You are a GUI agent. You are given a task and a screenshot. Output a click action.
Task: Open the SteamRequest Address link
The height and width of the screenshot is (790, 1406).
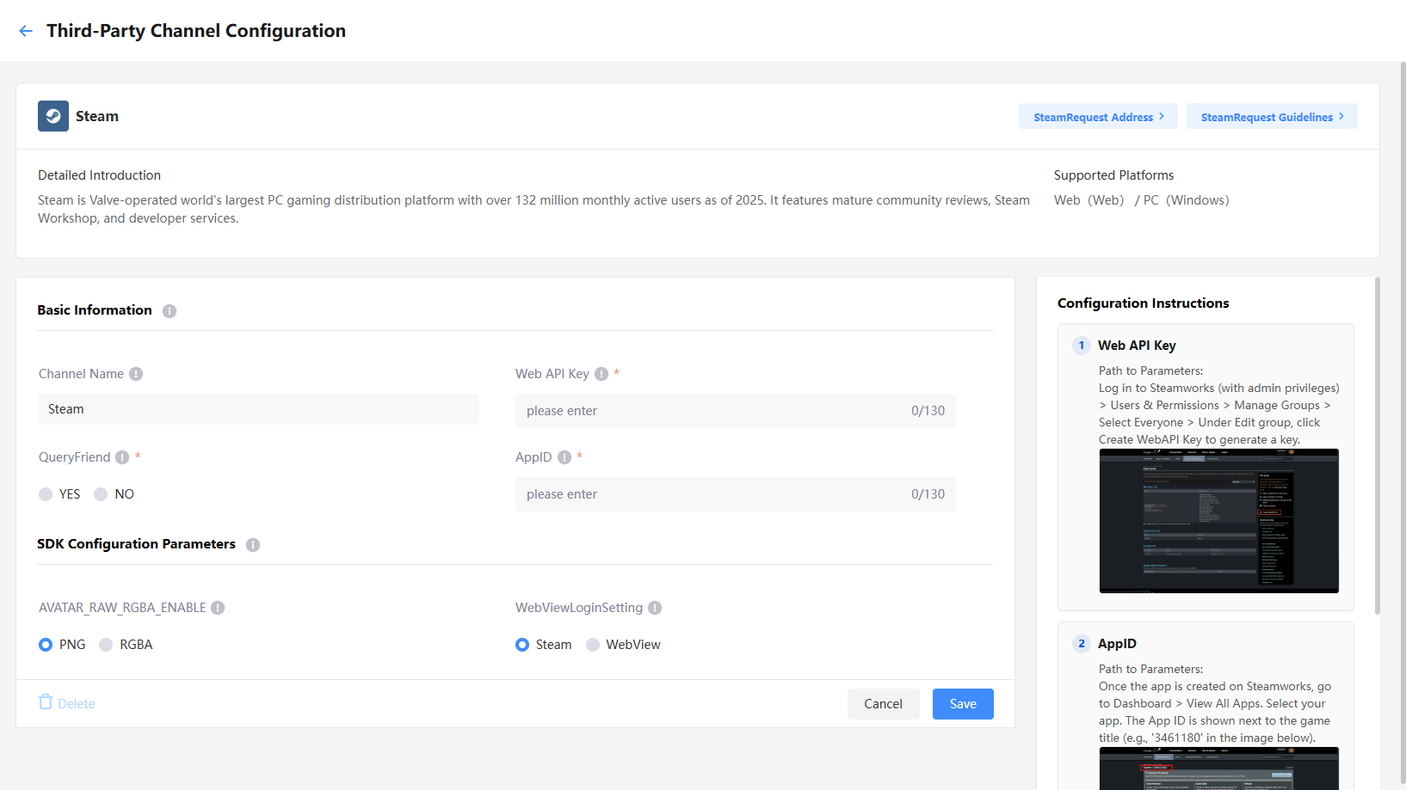tap(1098, 117)
